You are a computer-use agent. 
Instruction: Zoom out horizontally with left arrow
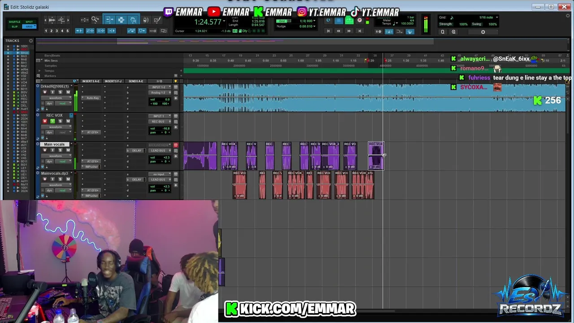pos(45,20)
